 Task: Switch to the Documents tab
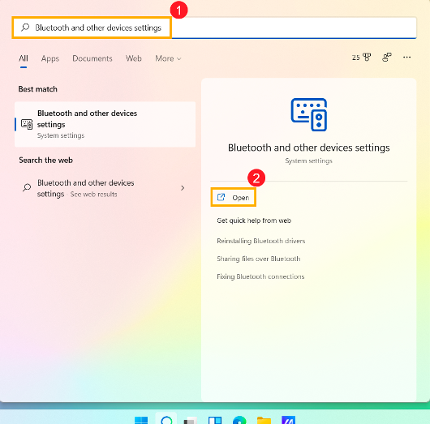click(92, 58)
